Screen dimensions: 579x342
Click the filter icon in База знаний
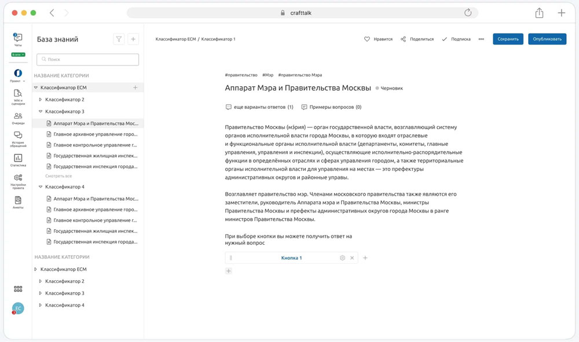119,39
